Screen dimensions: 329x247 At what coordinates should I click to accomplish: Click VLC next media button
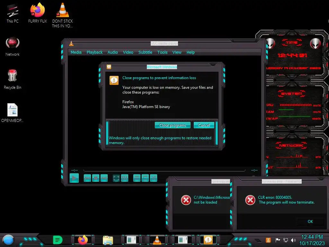pos(104,178)
